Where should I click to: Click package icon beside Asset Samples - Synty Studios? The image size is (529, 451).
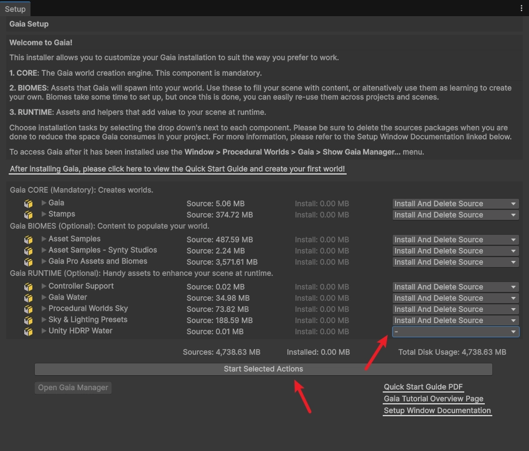[29, 250]
